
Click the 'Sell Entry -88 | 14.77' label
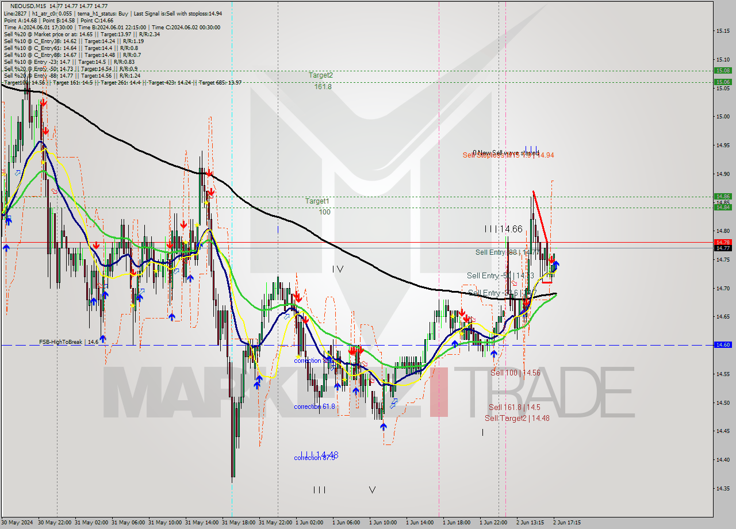[507, 252]
